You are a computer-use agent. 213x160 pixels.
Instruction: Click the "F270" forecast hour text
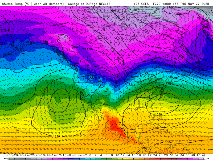(157, 4)
